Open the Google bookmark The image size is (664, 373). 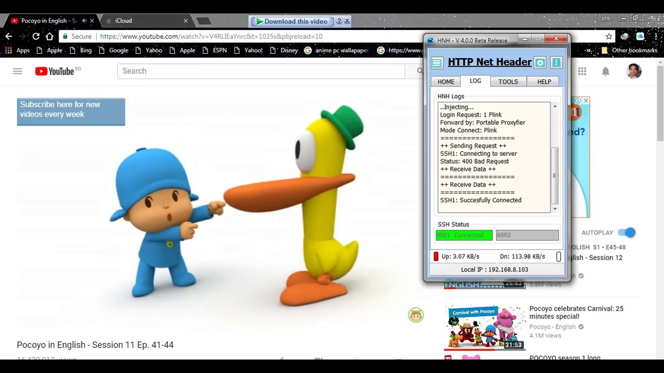pos(113,50)
